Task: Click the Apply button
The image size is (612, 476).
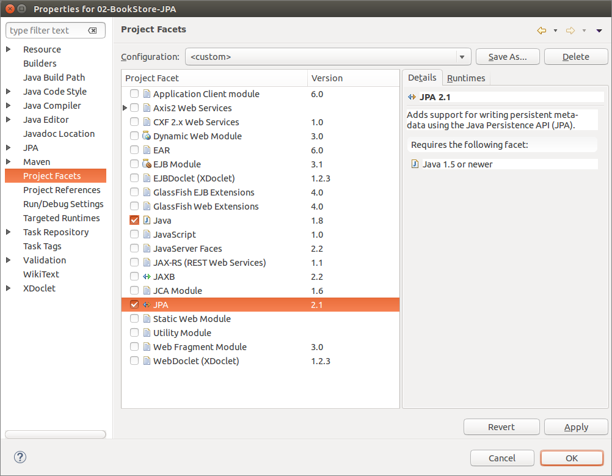Action: point(576,427)
